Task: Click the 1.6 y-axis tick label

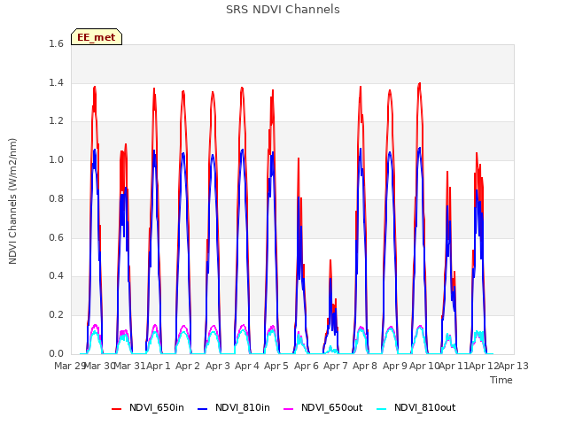Action: point(56,43)
